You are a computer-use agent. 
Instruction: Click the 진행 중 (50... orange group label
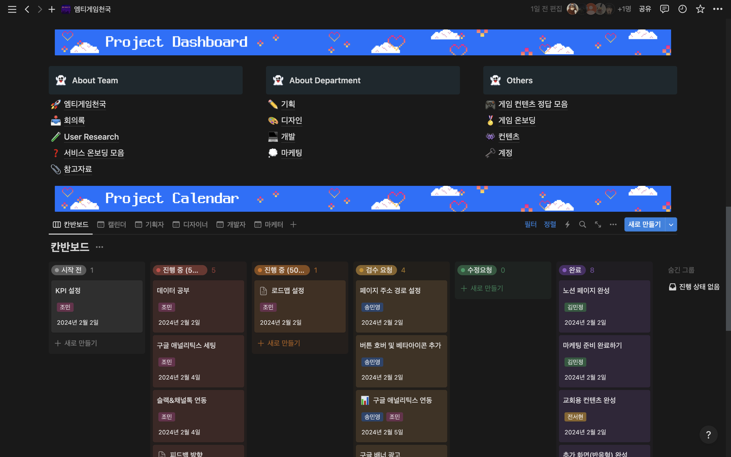(x=282, y=270)
